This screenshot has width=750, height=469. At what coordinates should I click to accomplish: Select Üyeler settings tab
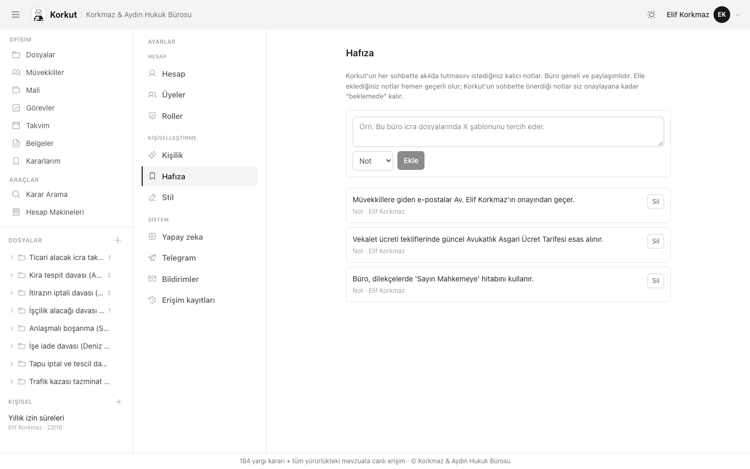199,95
